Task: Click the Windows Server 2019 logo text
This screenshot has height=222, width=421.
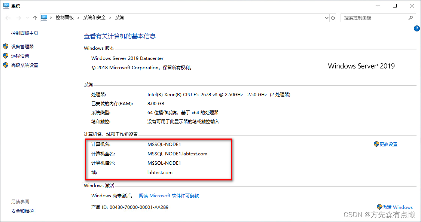Action: click(x=361, y=66)
